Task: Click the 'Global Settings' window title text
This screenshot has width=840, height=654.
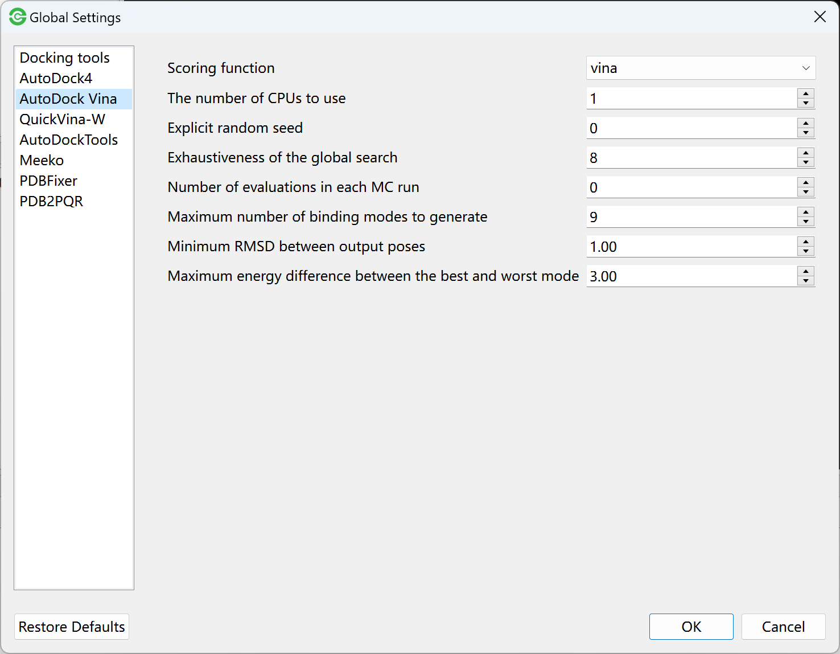Action: click(75, 18)
